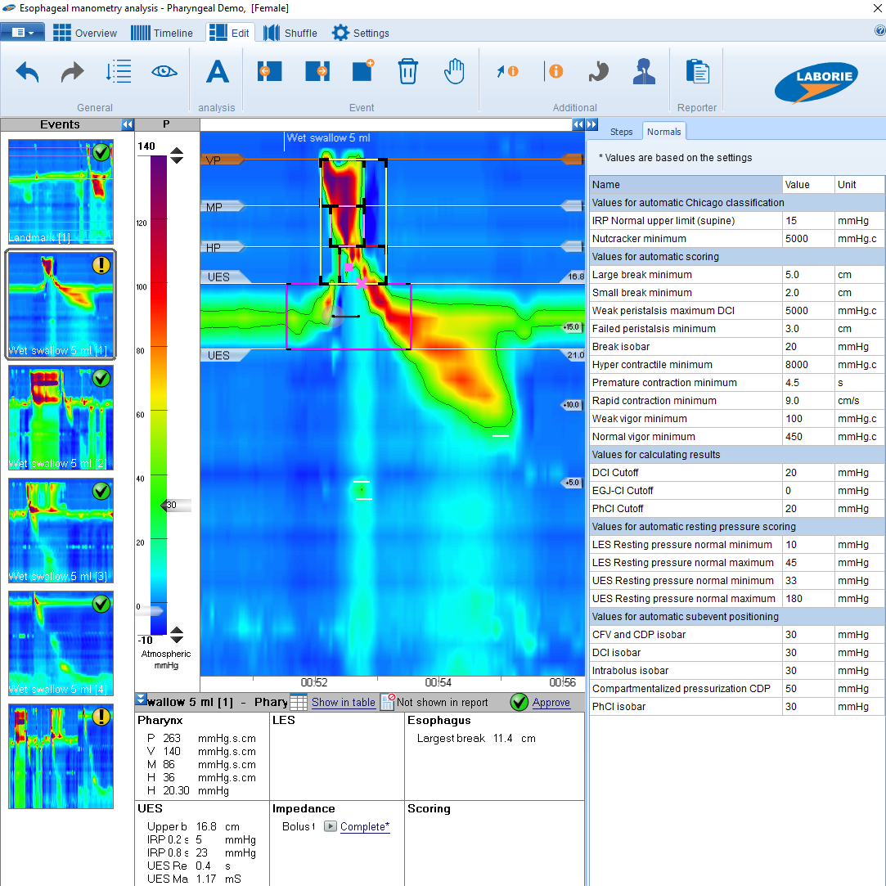Toggle the Not shown in report option
886x886 pixels.
[434, 702]
